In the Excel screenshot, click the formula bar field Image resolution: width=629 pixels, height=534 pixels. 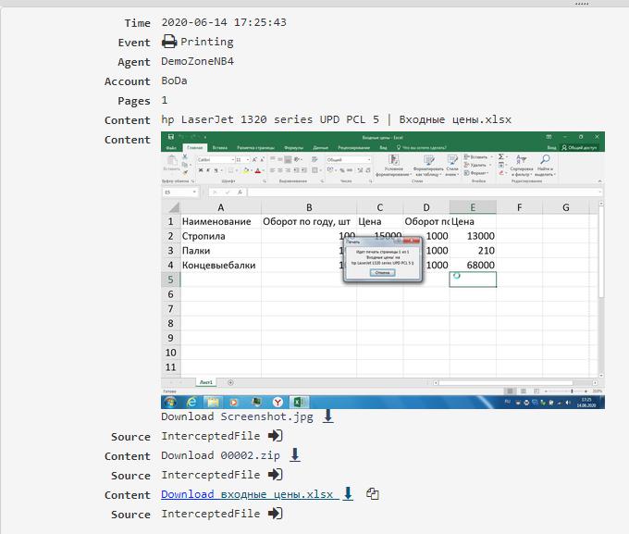coord(424,192)
